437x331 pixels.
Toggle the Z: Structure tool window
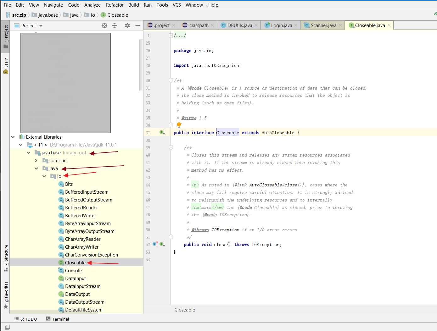click(6, 258)
